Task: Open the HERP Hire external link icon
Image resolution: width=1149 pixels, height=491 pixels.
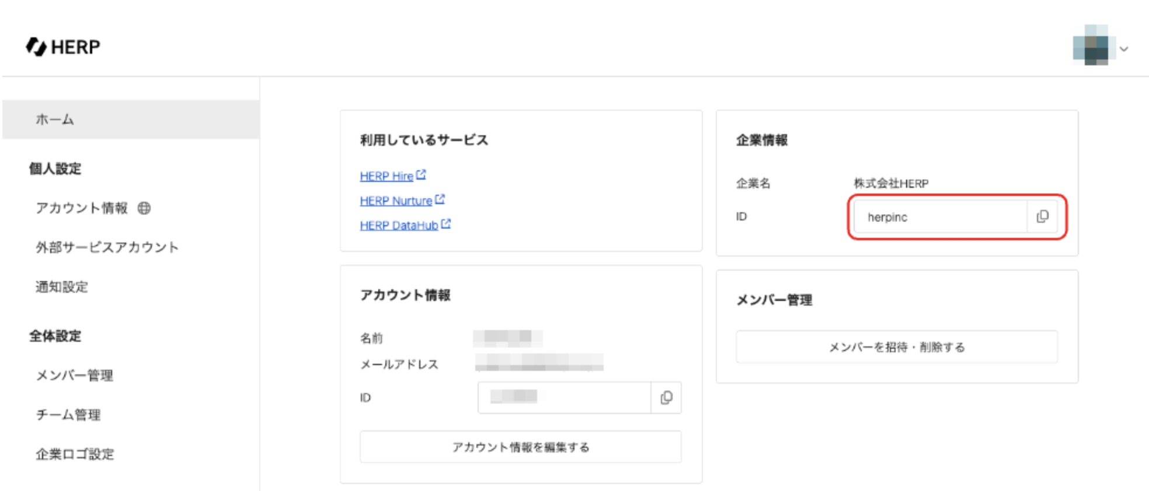Action: click(421, 174)
